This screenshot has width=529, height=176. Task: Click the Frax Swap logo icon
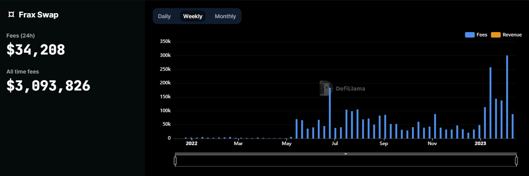point(11,15)
